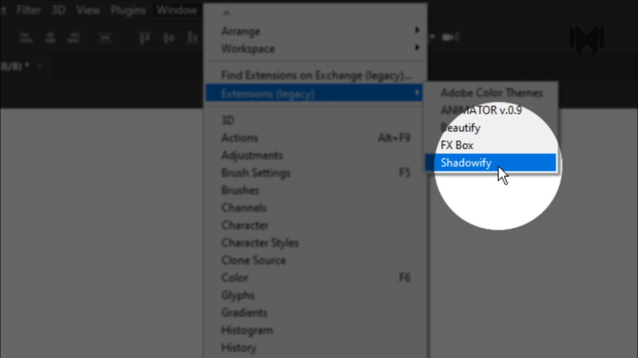
Task: Open the FX Box extension
Action: [x=491, y=145]
